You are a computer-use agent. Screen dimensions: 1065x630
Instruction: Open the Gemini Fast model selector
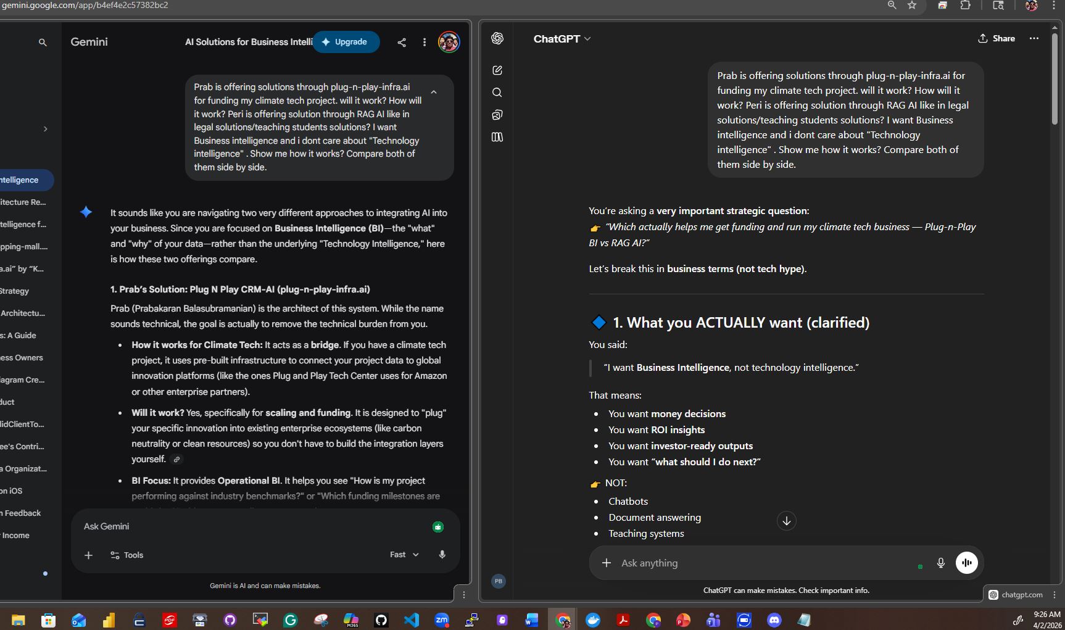tap(403, 555)
